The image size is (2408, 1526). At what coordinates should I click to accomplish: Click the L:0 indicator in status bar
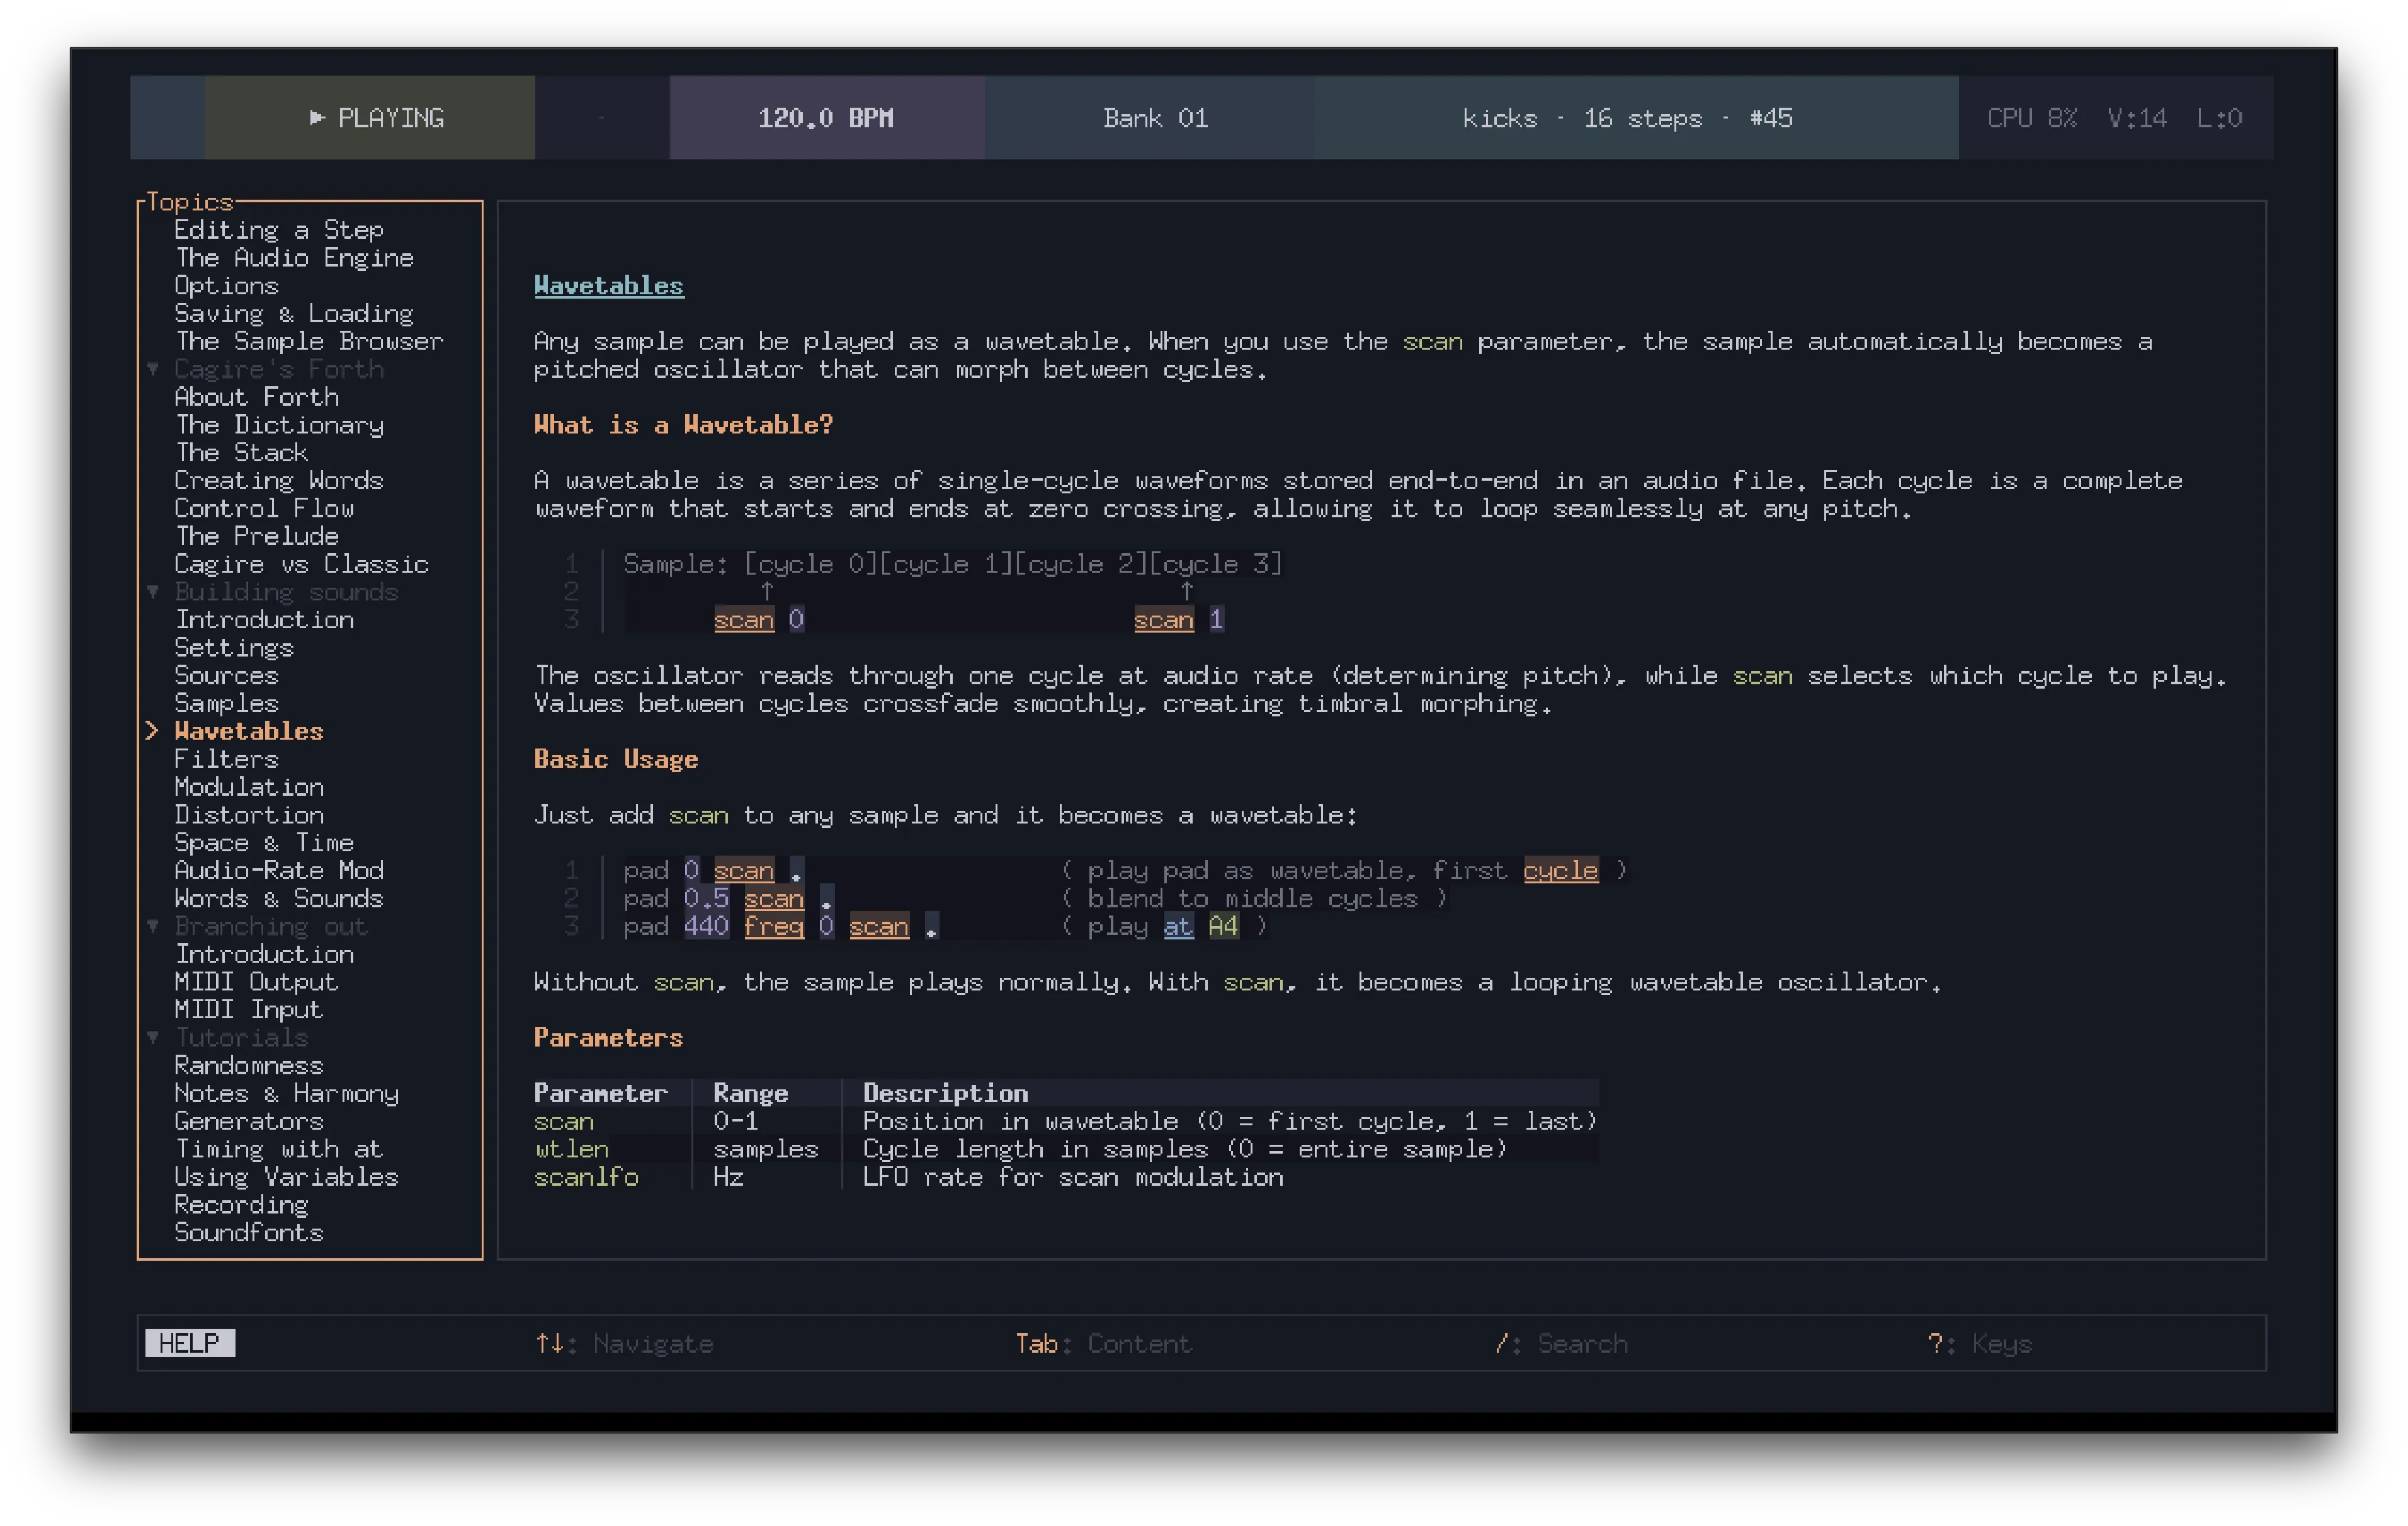pos(2220,117)
